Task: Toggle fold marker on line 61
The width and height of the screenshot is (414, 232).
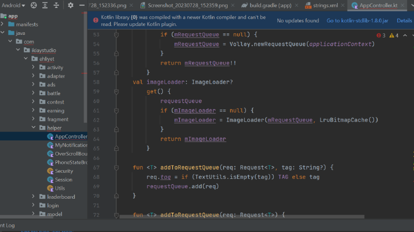Action: point(116,110)
